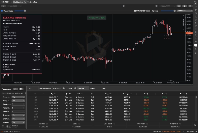
Task: Open the backtest end date dropdown
Action: [x=167, y=6]
